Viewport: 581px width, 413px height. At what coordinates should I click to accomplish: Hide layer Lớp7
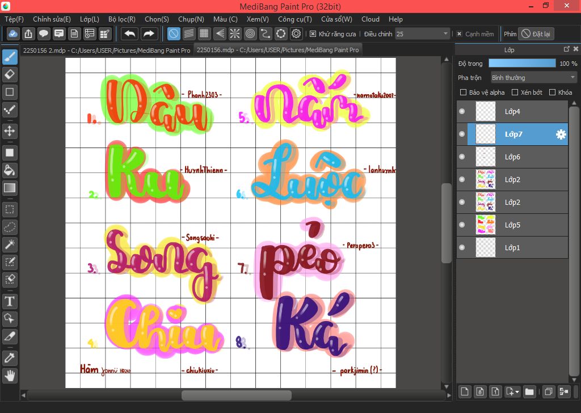[462, 134]
